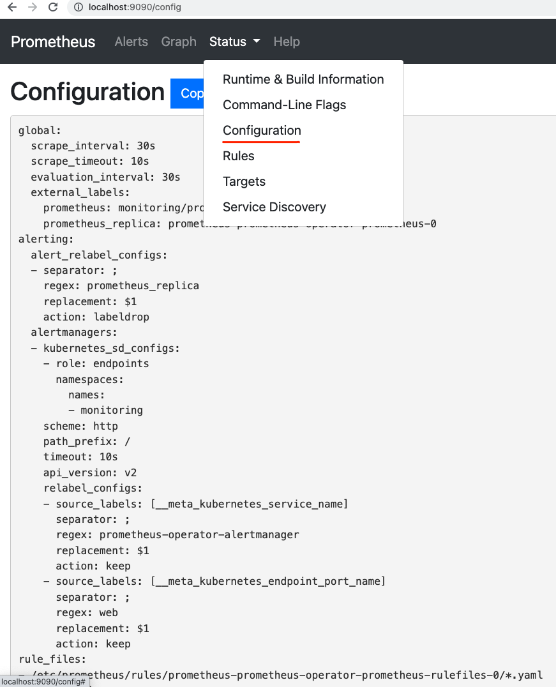556x687 pixels.
Task: Reload the current page
Action: pos(53,8)
